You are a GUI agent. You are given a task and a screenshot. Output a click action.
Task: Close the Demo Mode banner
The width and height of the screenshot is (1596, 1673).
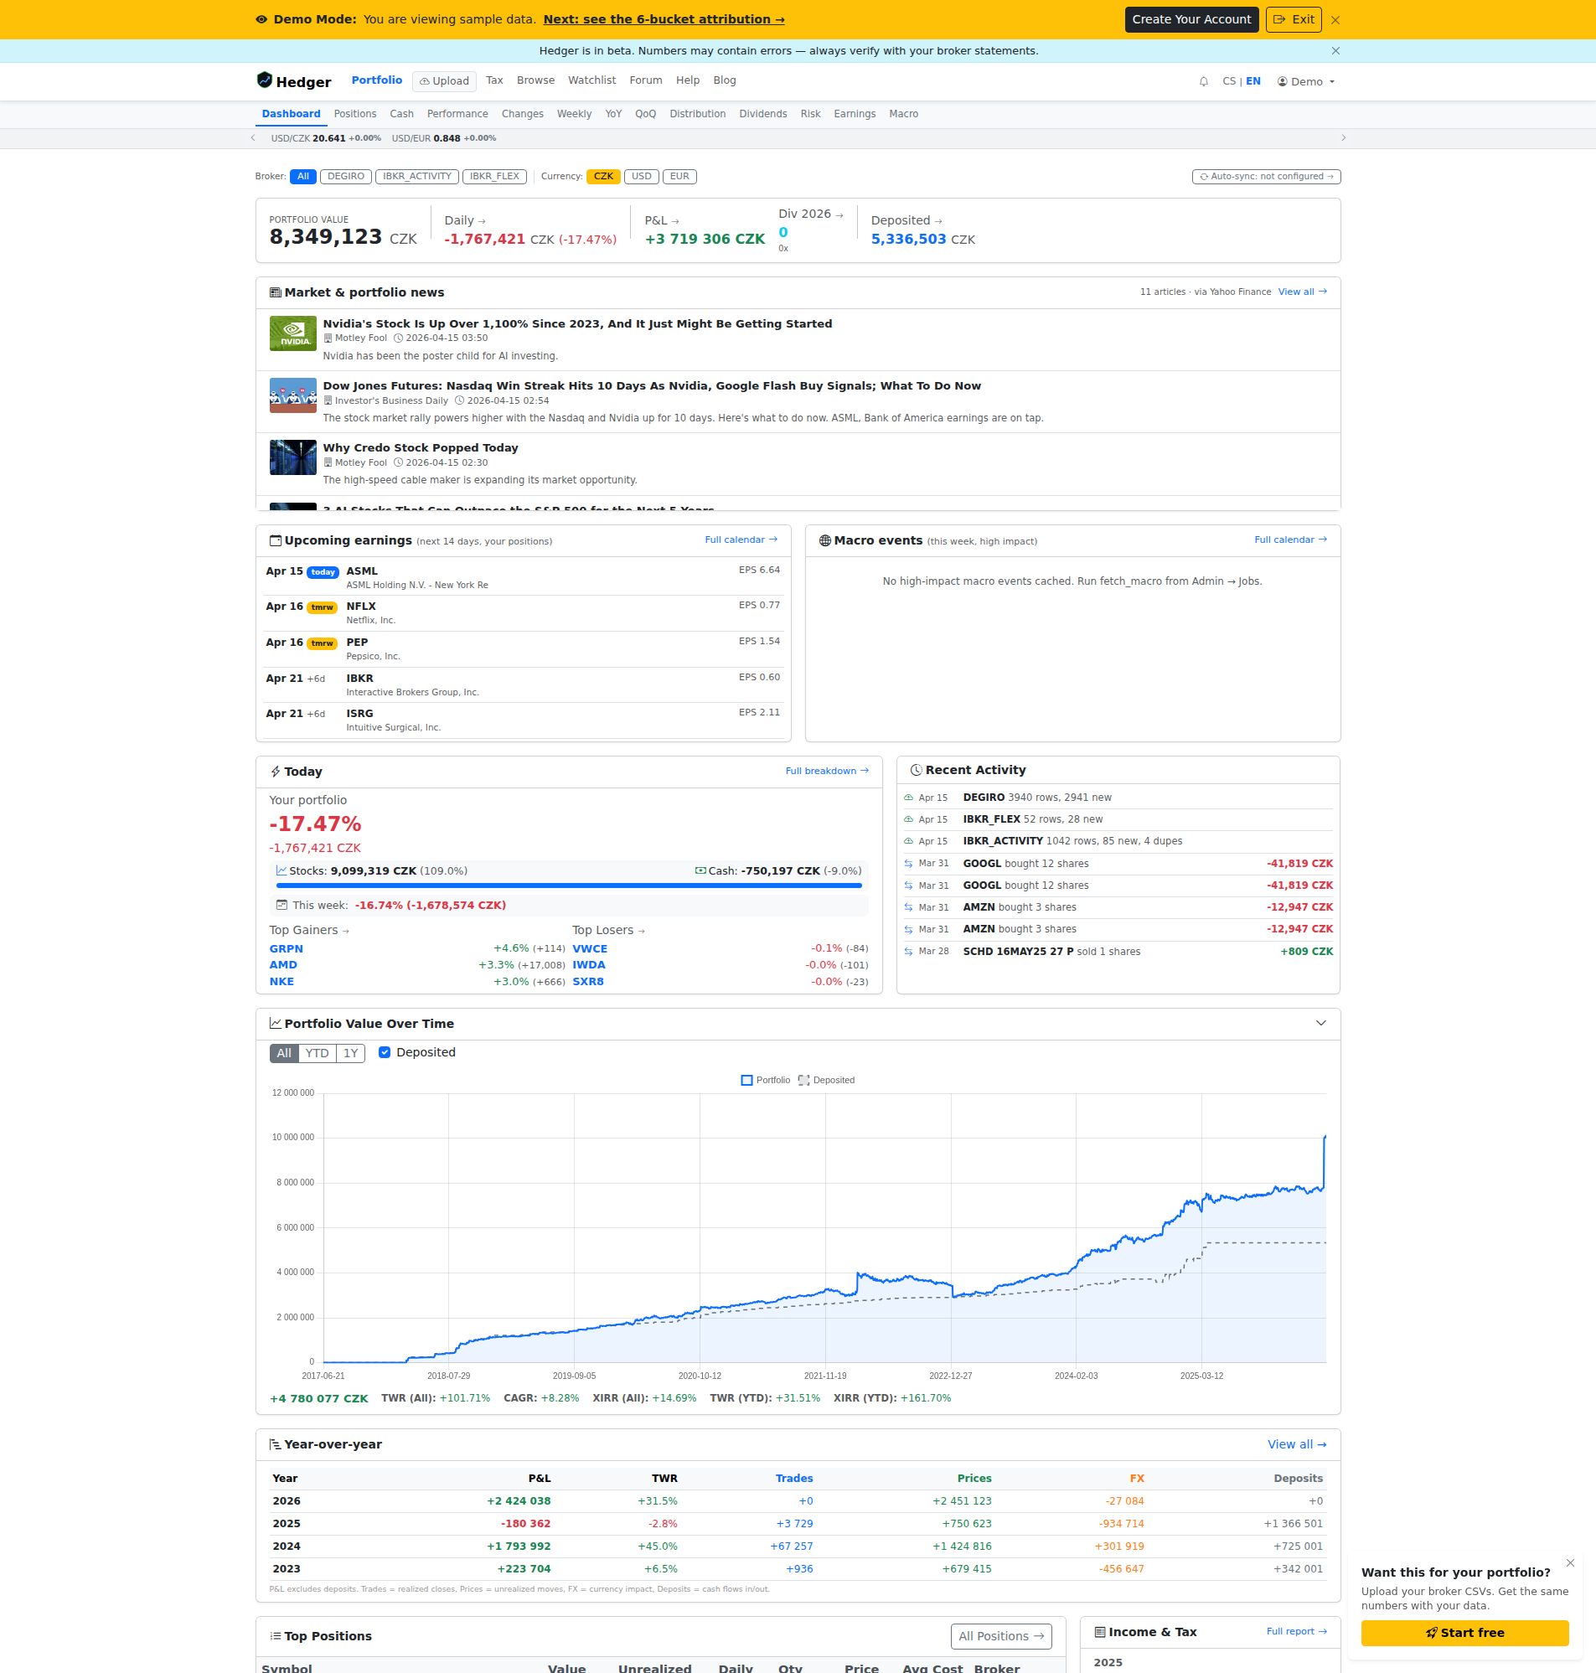point(1335,19)
